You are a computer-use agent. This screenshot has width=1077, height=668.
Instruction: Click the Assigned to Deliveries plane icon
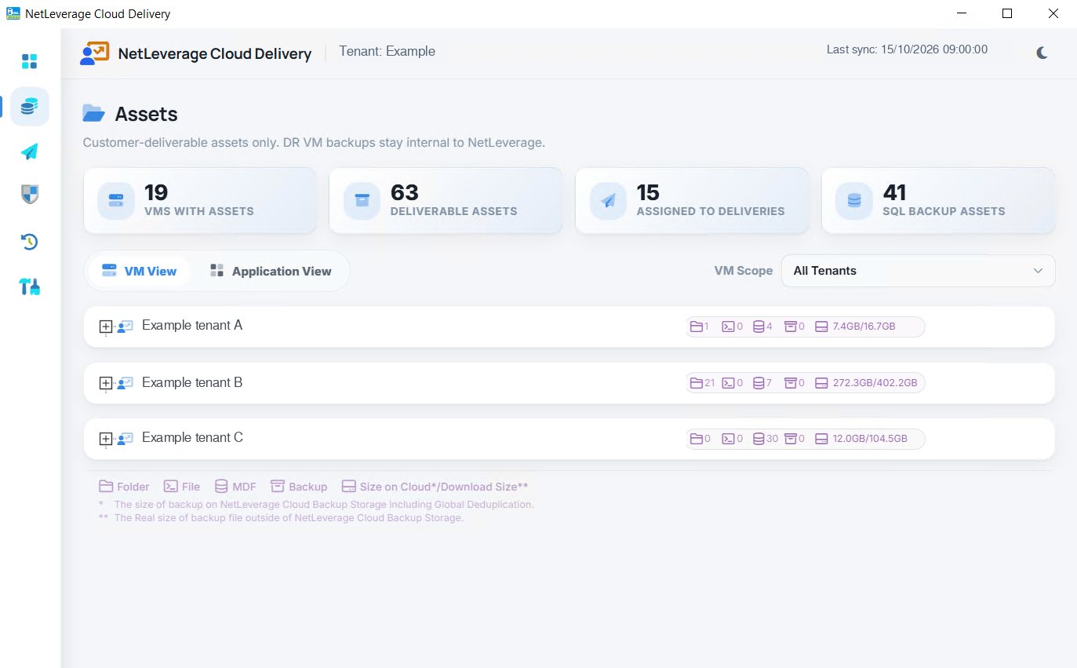(x=609, y=200)
